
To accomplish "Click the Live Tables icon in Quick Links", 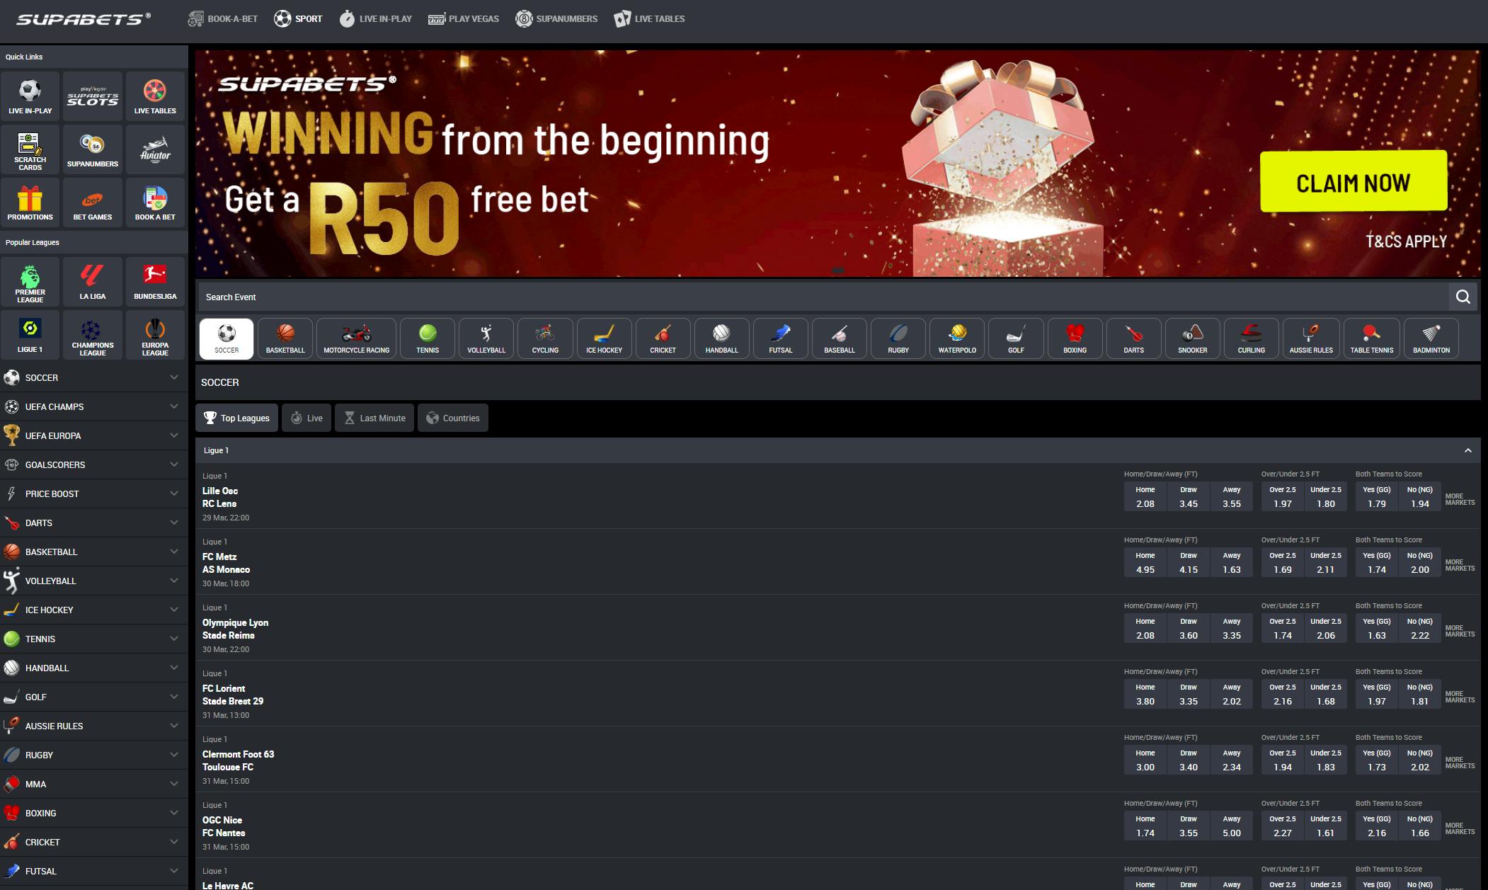I will [x=154, y=93].
